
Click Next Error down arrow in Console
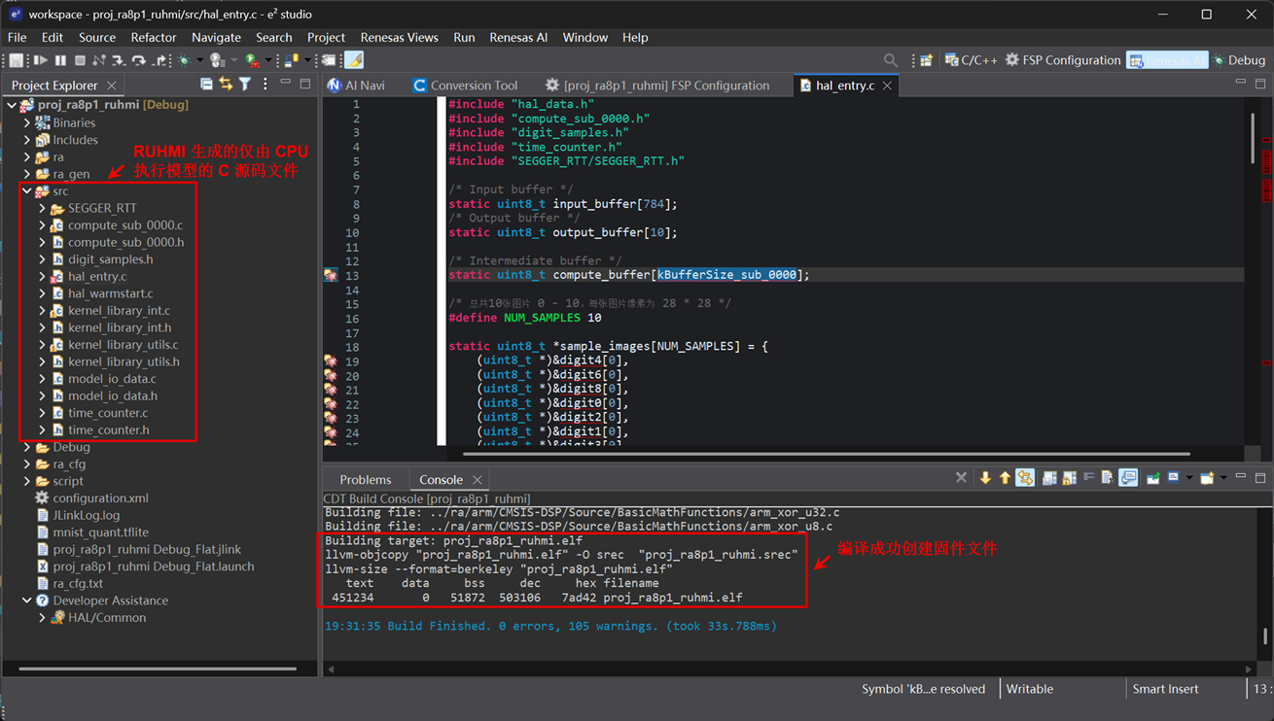[985, 478]
